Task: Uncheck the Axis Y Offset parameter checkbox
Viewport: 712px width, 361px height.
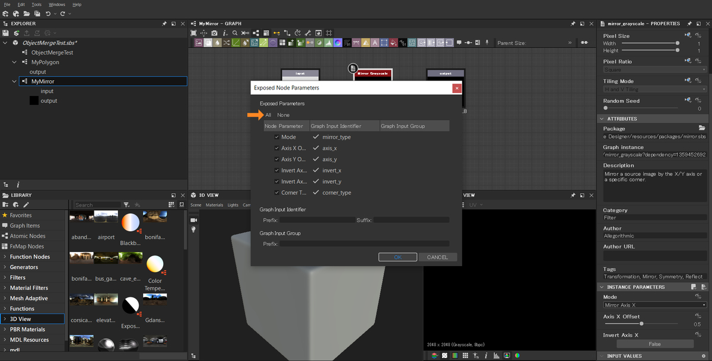Action: pyautogui.click(x=277, y=159)
